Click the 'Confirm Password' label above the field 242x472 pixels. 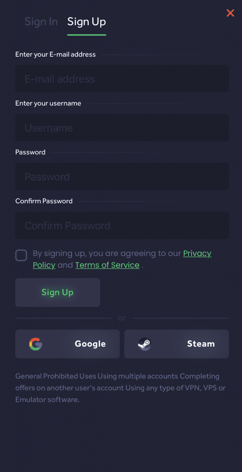click(x=44, y=201)
